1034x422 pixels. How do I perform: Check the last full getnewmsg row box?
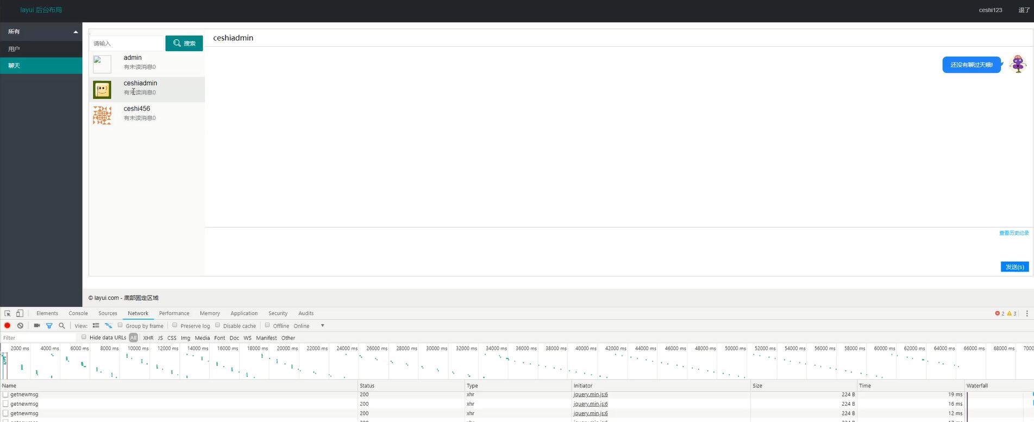pos(5,413)
